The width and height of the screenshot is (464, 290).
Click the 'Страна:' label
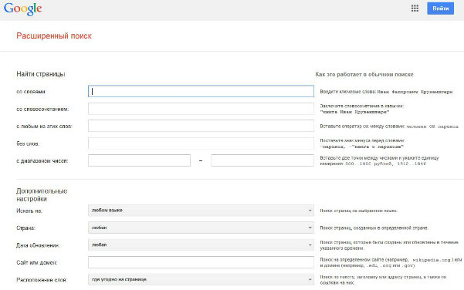(x=25, y=228)
